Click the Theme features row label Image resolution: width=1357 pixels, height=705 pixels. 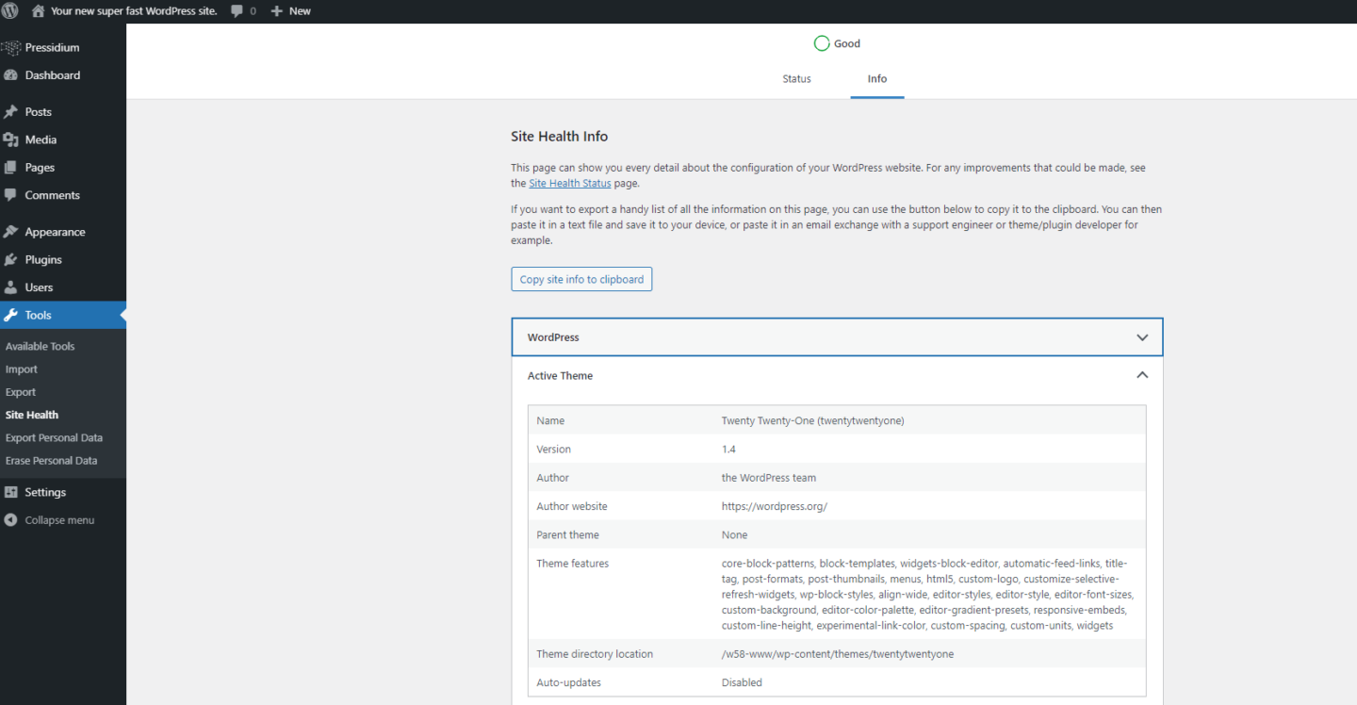point(573,564)
